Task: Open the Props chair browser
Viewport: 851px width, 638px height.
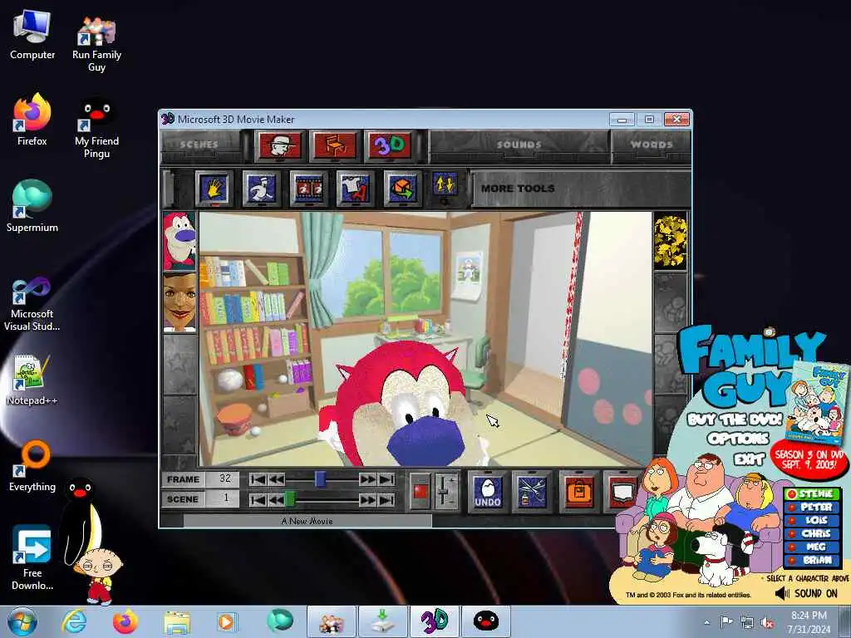Action: (335, 145)
